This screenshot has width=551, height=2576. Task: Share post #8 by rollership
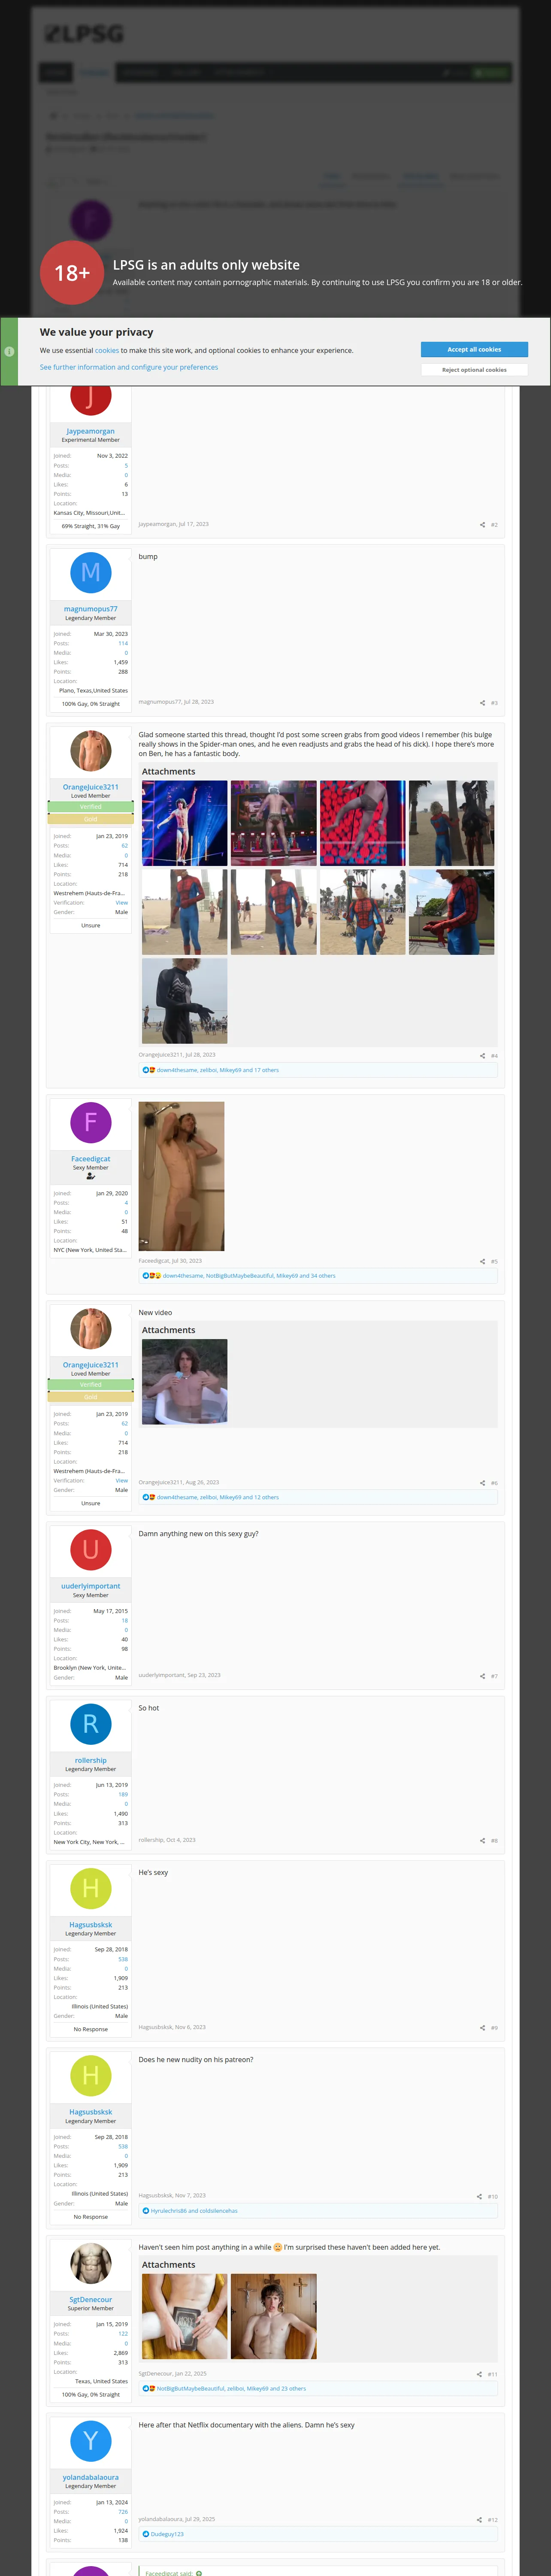(x=482, y=1840)
